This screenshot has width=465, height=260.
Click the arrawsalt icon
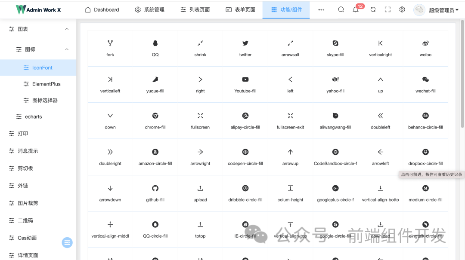point(290,43)
